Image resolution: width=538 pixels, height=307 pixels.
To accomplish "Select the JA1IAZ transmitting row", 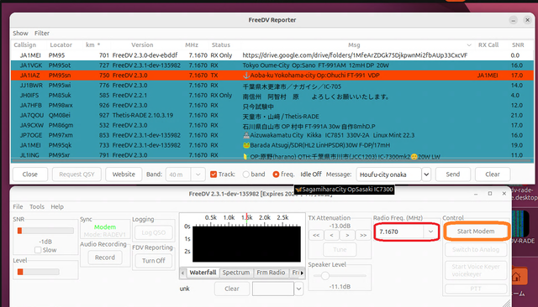I will click(272, 75).
